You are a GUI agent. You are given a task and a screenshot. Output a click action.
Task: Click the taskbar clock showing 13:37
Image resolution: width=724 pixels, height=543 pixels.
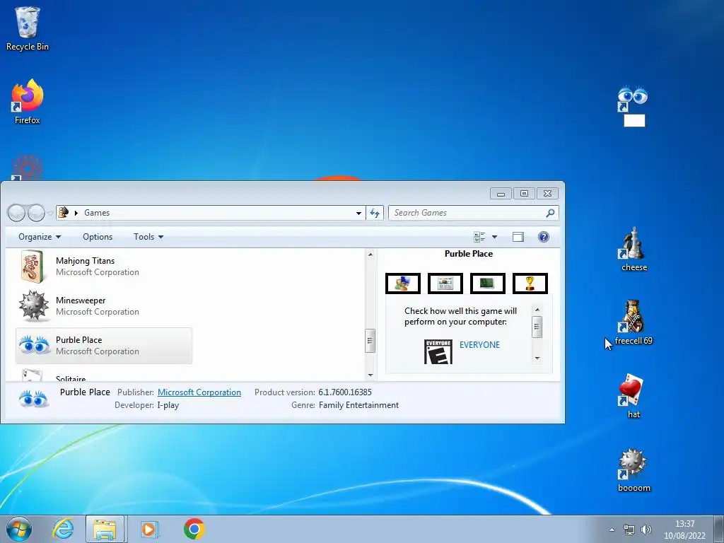684,529
